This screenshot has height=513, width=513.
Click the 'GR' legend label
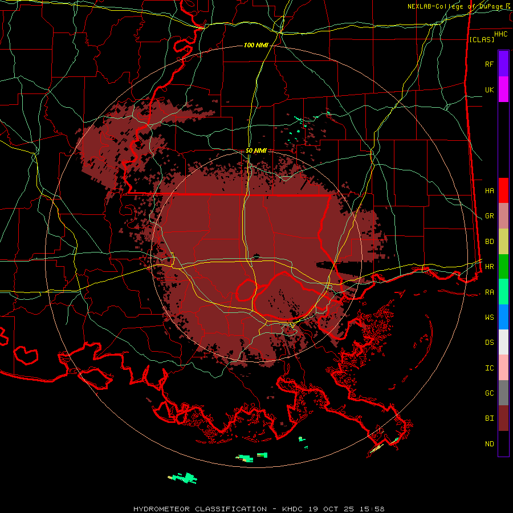coord(489,216)
